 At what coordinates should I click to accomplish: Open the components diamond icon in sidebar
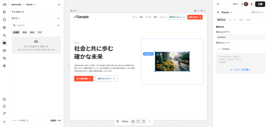(x=4, y=66)
